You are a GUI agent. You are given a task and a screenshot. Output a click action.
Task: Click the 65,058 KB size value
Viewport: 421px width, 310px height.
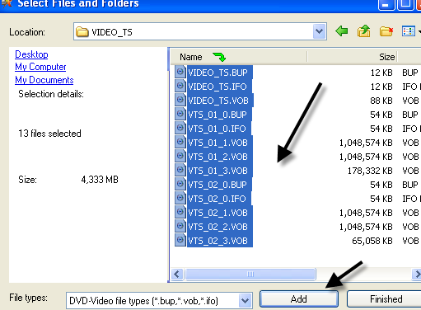372,241
